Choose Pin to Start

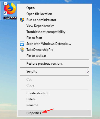34,38
